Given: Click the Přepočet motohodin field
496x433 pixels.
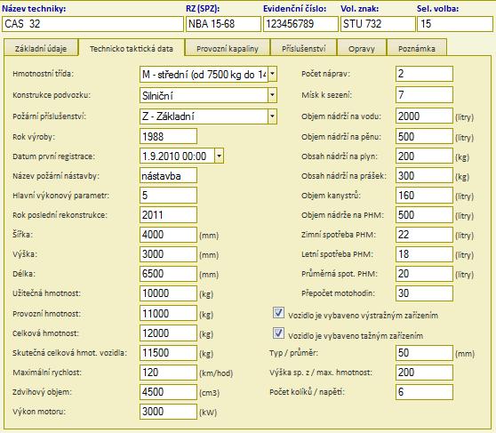Looking at the screenshot, I should coord(424,293).
